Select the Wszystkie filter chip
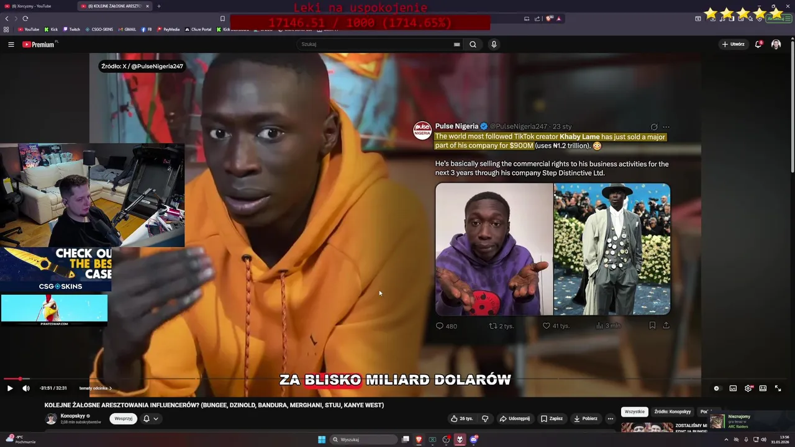The width and height of the screenshot is (795, 447). [x=635, y=412]
